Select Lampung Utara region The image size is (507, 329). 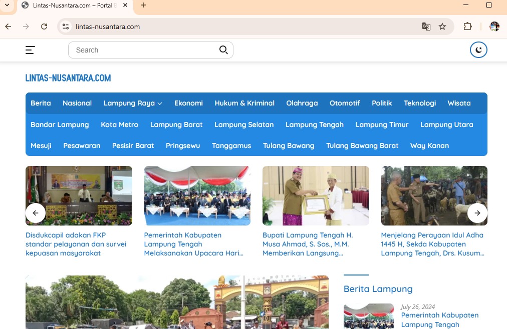447,124
